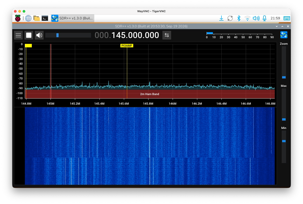Image resolution: width=303 pixels, height=204 pixels.
Task: Adjust the Max level slider handle
Action: click(x=284, y=120)
